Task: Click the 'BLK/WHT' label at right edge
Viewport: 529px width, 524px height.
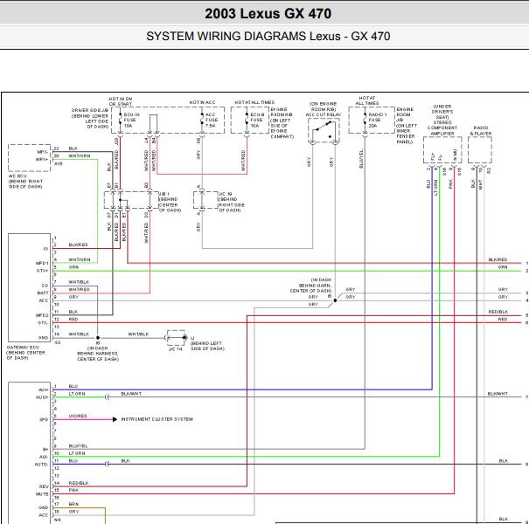Action: (x=498, y=394)
